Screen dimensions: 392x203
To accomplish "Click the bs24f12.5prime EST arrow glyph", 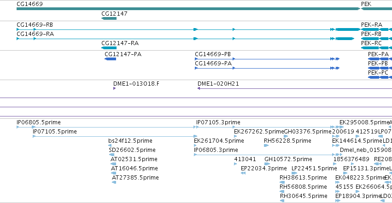I will click(x=110, y=145).
